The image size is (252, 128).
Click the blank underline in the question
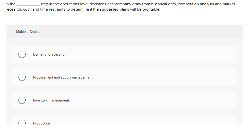coord(28,4)
